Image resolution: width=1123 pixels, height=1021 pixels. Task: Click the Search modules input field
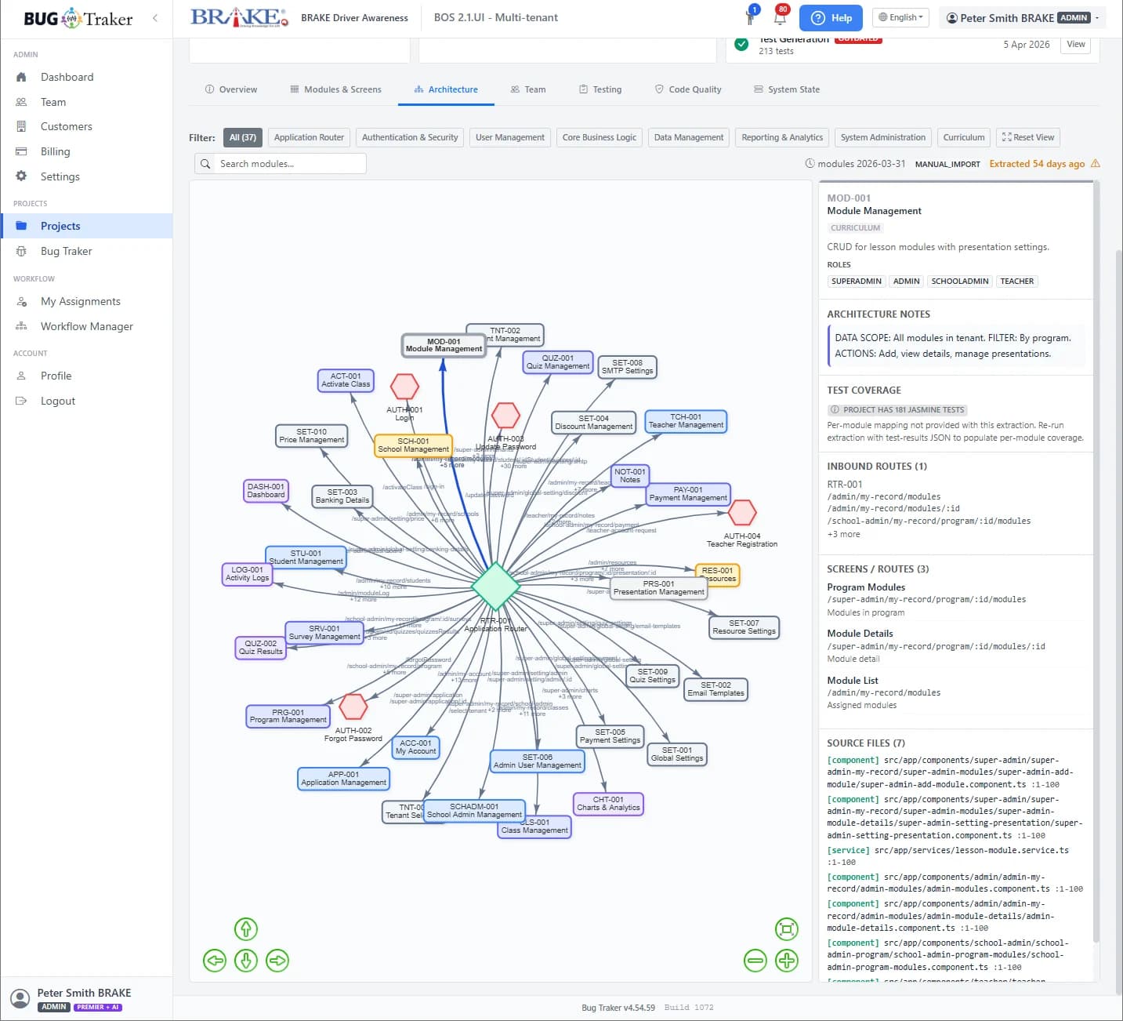pyautogui.click(x=281, y=164)
